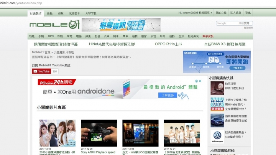Click the ad info icon beside the X
This screenshot has height=155, width=276.
196,81
